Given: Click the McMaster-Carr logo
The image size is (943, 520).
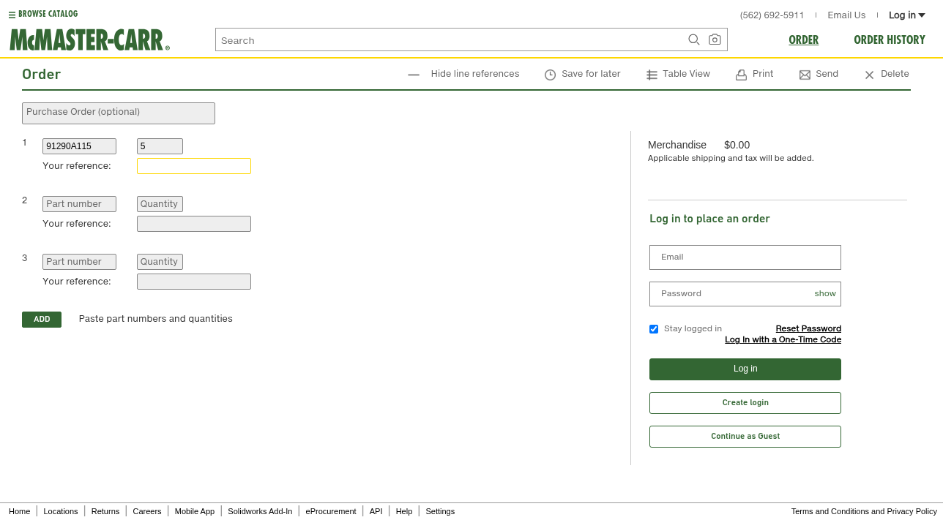Looking at the screenshot, I should (89, 40).
